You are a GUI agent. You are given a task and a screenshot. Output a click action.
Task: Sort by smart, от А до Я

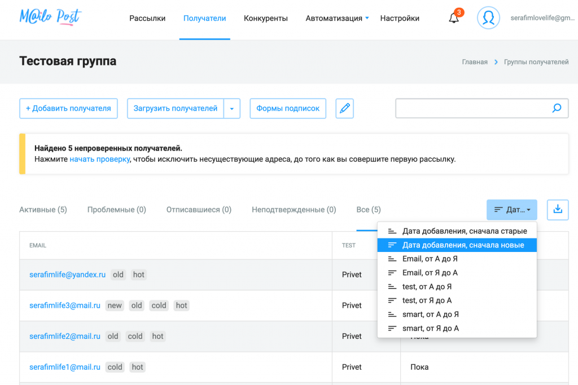(457, 315)
